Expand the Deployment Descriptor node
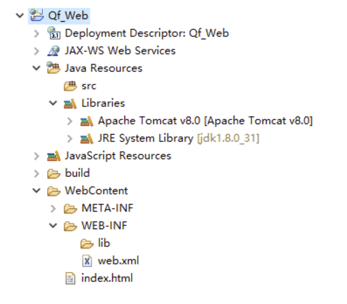The width and height of the screenshot is (347, 304). [x=37, y=33]
